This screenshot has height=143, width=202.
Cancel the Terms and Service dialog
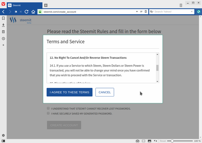104,92
